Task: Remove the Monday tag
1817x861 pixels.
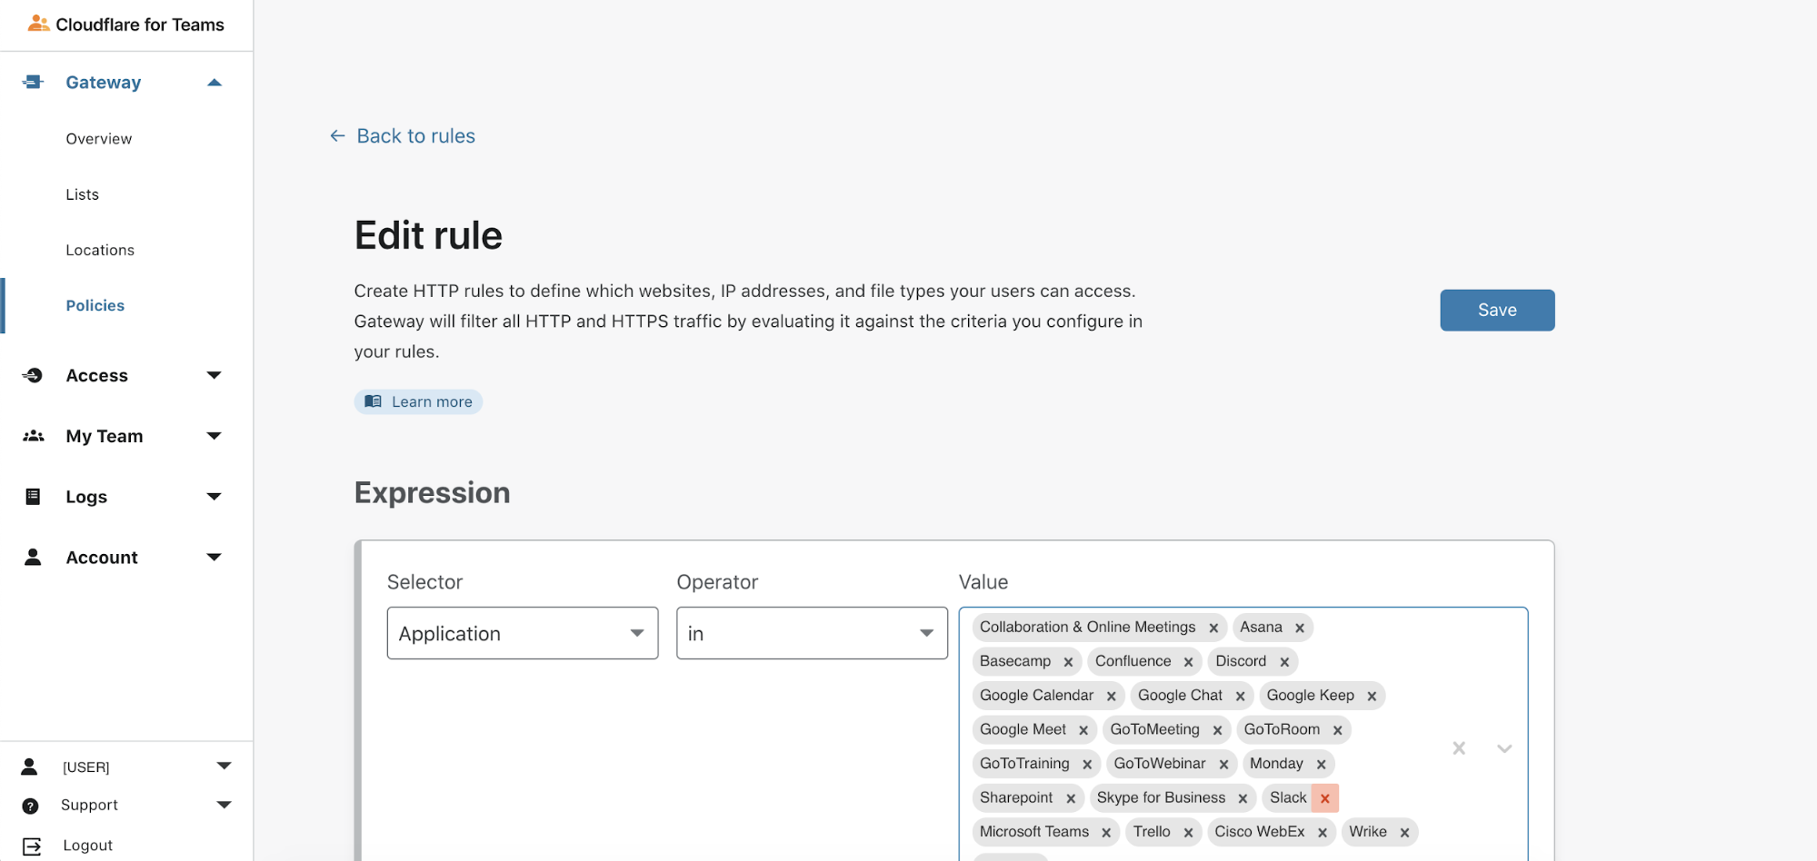Action: tap(1322, 765)
